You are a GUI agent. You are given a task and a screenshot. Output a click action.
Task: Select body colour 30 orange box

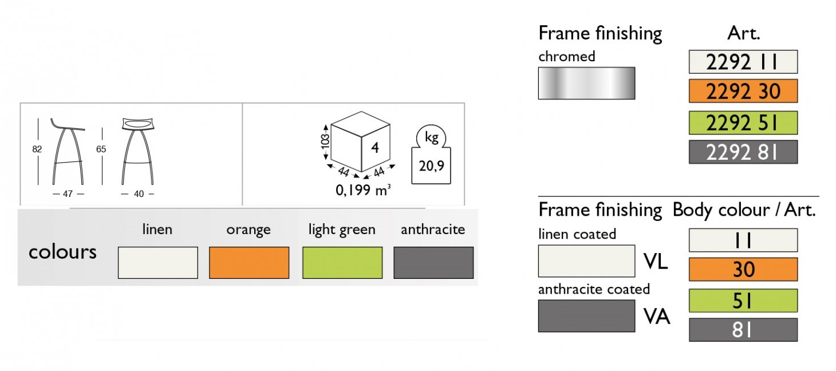coord(743,269)
